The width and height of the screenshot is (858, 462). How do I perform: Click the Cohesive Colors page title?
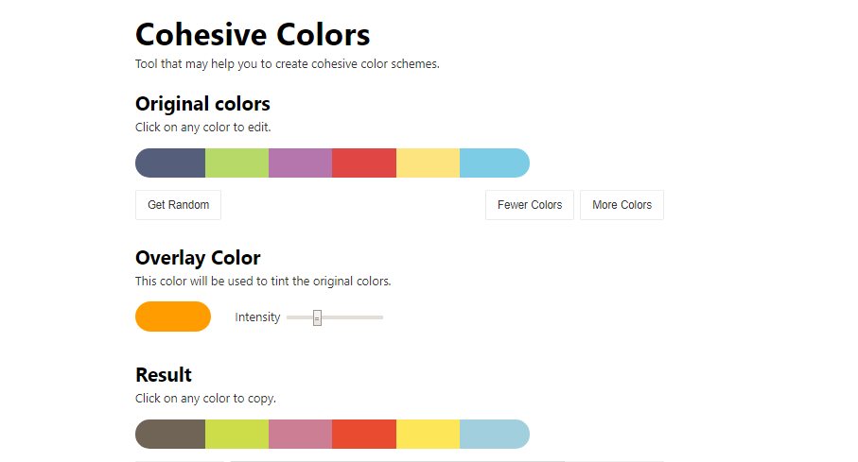coord(253,35)
